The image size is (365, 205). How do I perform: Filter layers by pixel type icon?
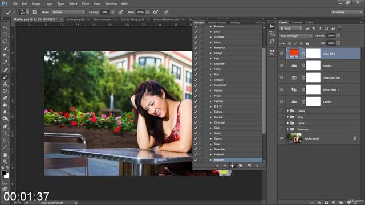(307, 28)
